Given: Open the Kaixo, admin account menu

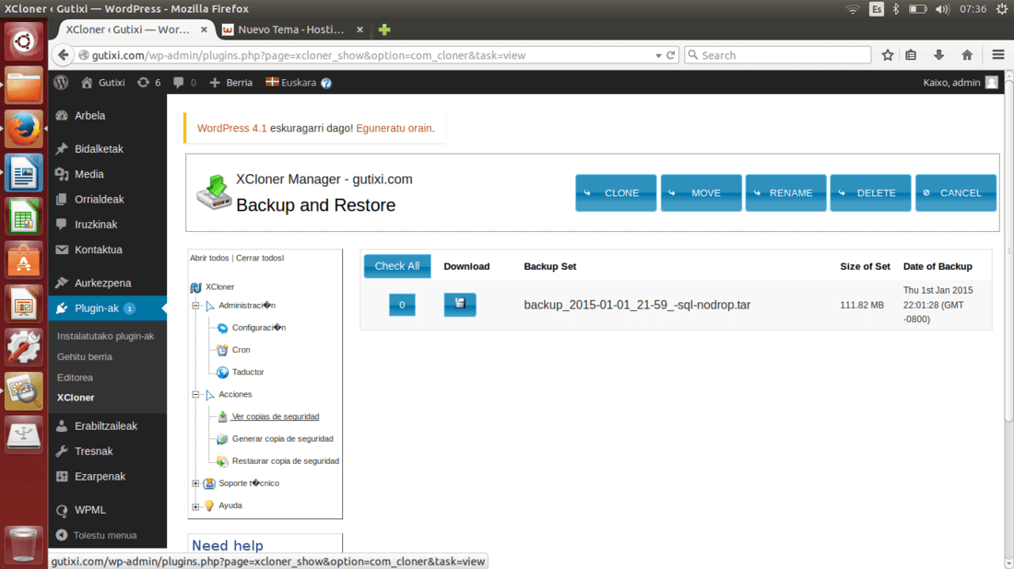Looking at the screenshot, I should [961, 83].
